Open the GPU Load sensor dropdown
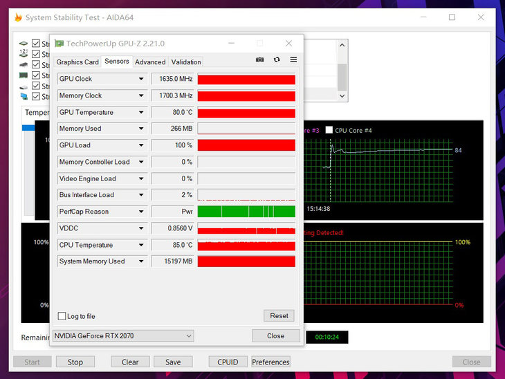This screenshot has height=379, width=505. [141, 145]
